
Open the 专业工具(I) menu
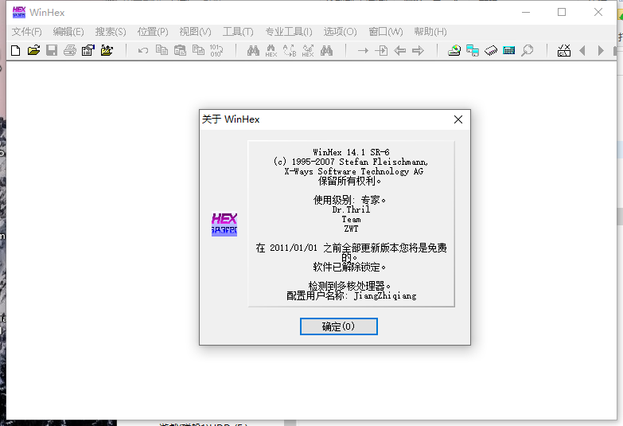(289, 32)
